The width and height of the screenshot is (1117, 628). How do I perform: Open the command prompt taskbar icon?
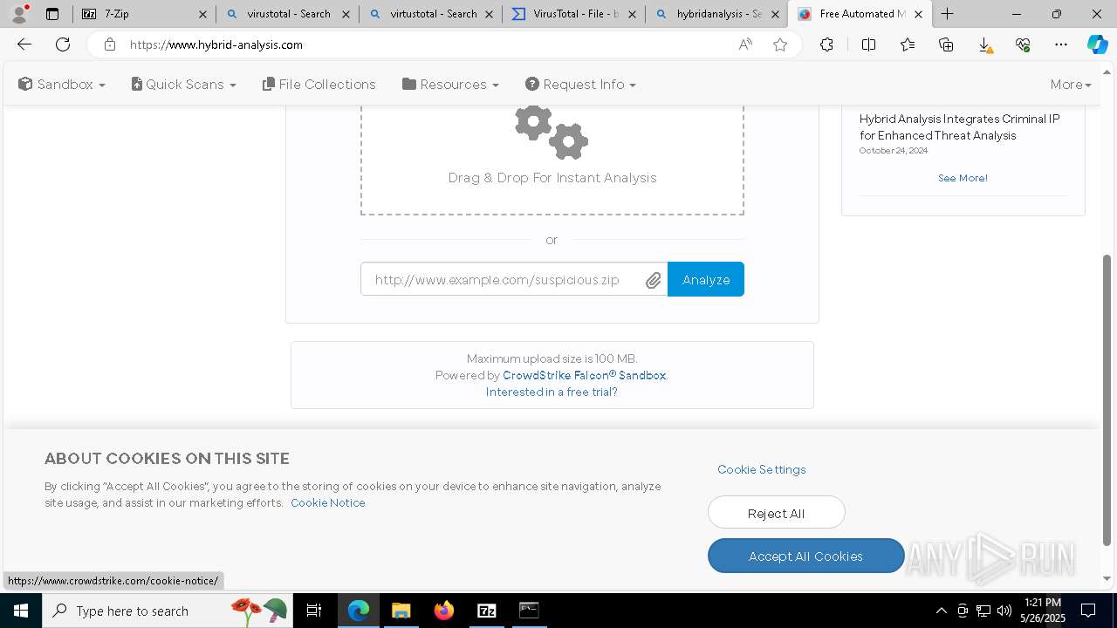pyautogui.click(x=529, y=611)
